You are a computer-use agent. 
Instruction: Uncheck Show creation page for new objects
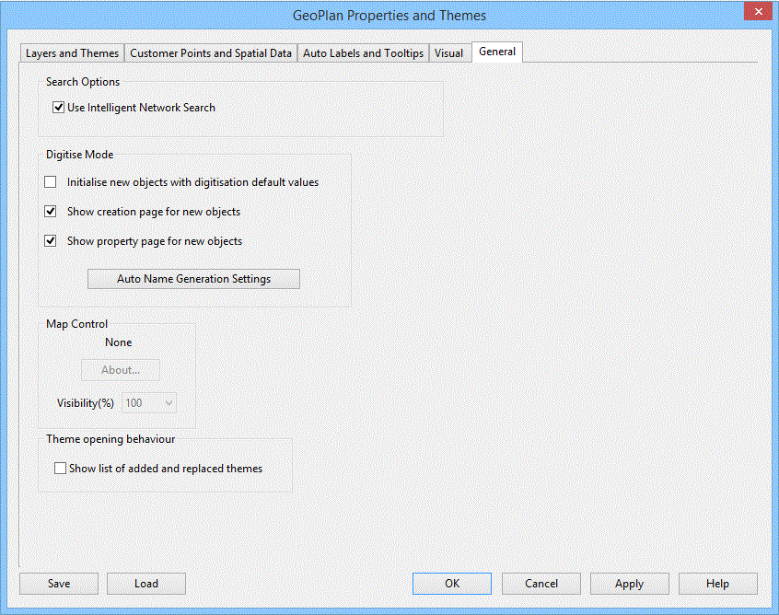[x=50, y=211]
